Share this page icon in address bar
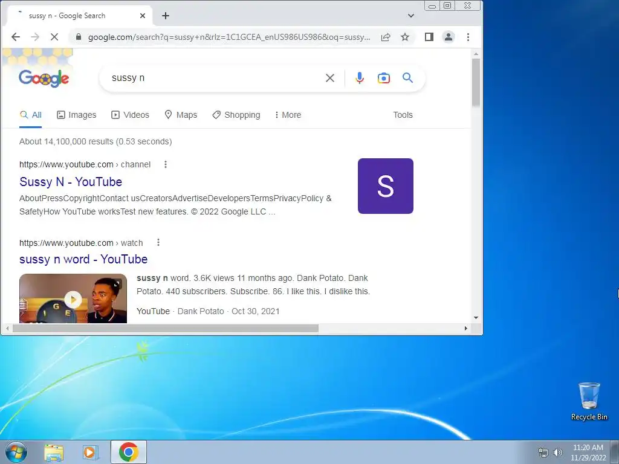 click(386, 37)
